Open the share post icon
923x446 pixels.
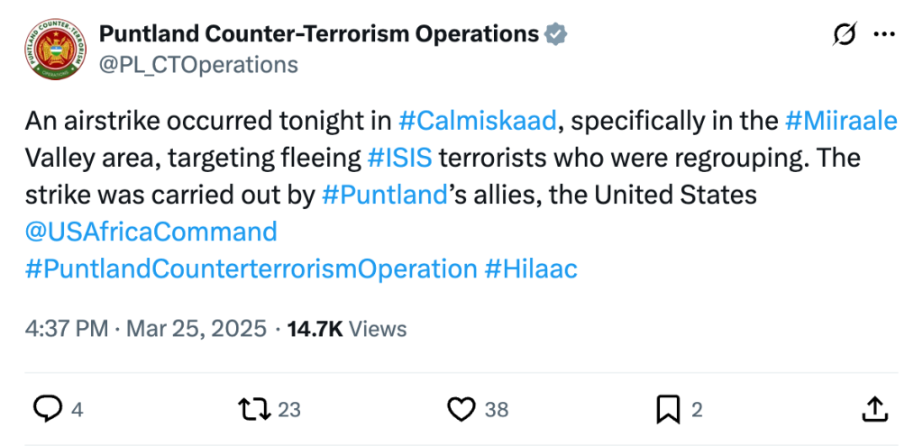point(873,410)
